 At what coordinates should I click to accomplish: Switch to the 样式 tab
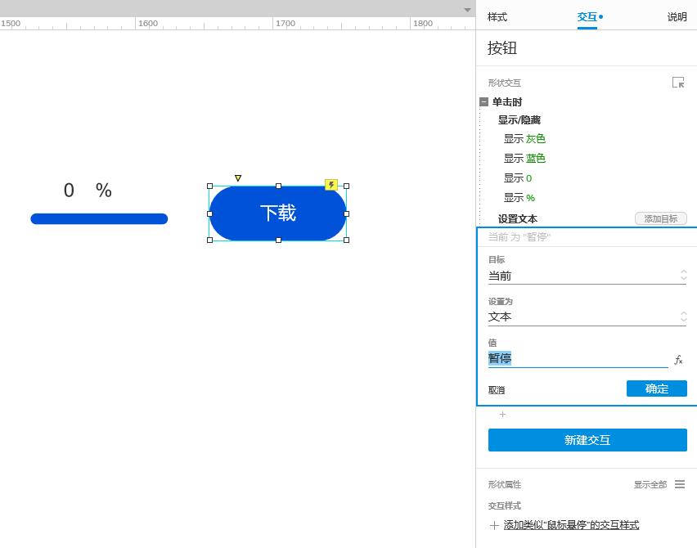[497, 17]
